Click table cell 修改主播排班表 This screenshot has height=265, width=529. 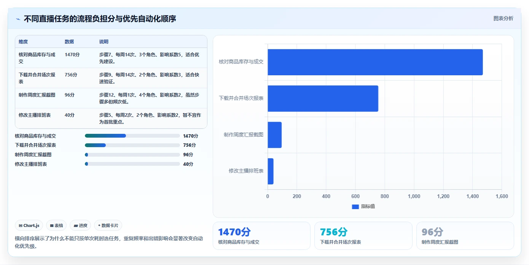35,115
